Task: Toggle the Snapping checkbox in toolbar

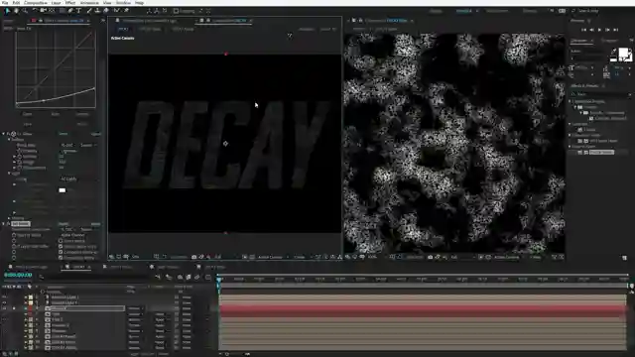Action: point(176,11)
